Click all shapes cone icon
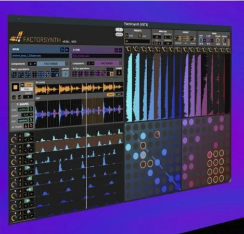The height and width of the screenshot is (234, 244). click(26, 126)
